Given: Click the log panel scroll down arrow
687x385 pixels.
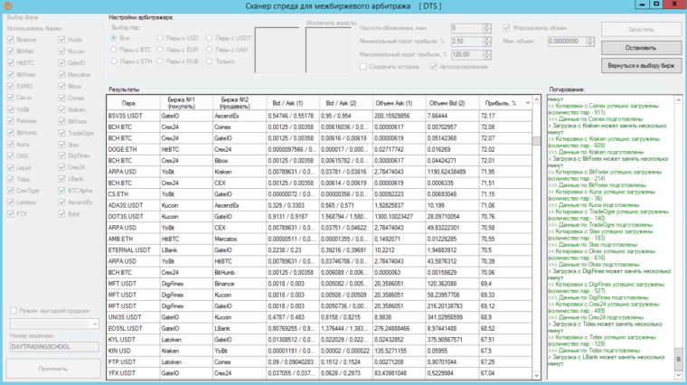Looking at the screenshot, I should (x=678, y=375).
